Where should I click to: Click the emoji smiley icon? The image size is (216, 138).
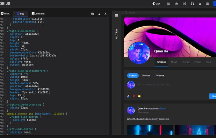pyautogui.click(x=139, y=96)
